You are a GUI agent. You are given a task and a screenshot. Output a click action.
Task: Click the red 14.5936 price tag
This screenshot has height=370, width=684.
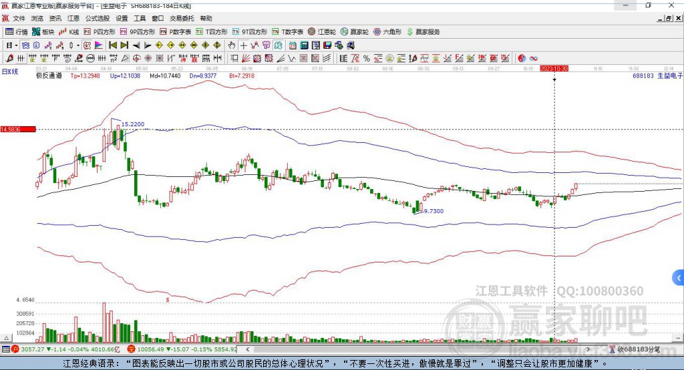[18, 130]
